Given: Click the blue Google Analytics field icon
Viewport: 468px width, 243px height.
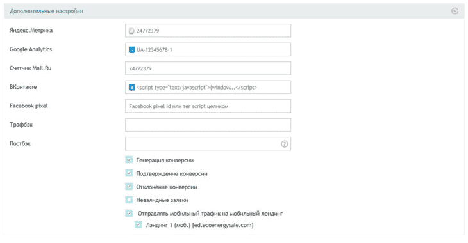Looking at the screenshot, I should (x=131, y=50).
